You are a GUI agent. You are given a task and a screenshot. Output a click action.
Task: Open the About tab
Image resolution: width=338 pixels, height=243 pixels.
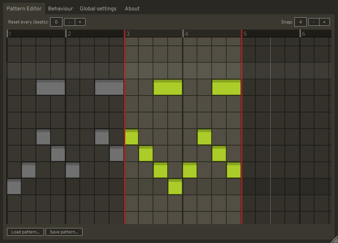[x=132, y=8]
